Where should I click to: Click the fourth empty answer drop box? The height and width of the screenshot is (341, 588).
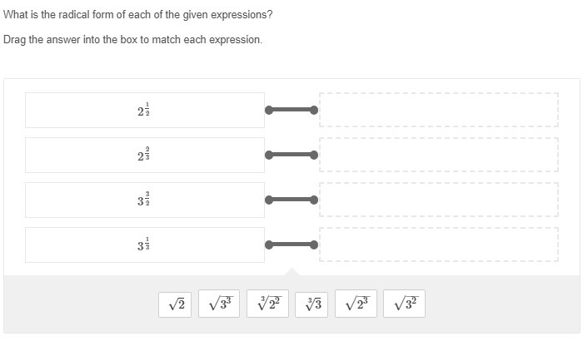(x=438, y=245)
